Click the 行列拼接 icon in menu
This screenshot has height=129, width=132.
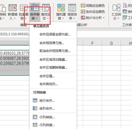tap(35, 125)
